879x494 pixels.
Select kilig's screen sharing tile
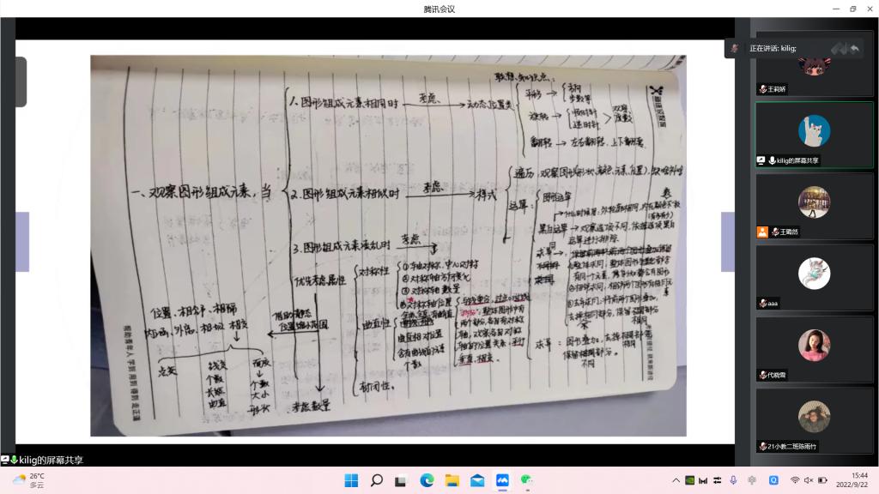tap(814, 135)
